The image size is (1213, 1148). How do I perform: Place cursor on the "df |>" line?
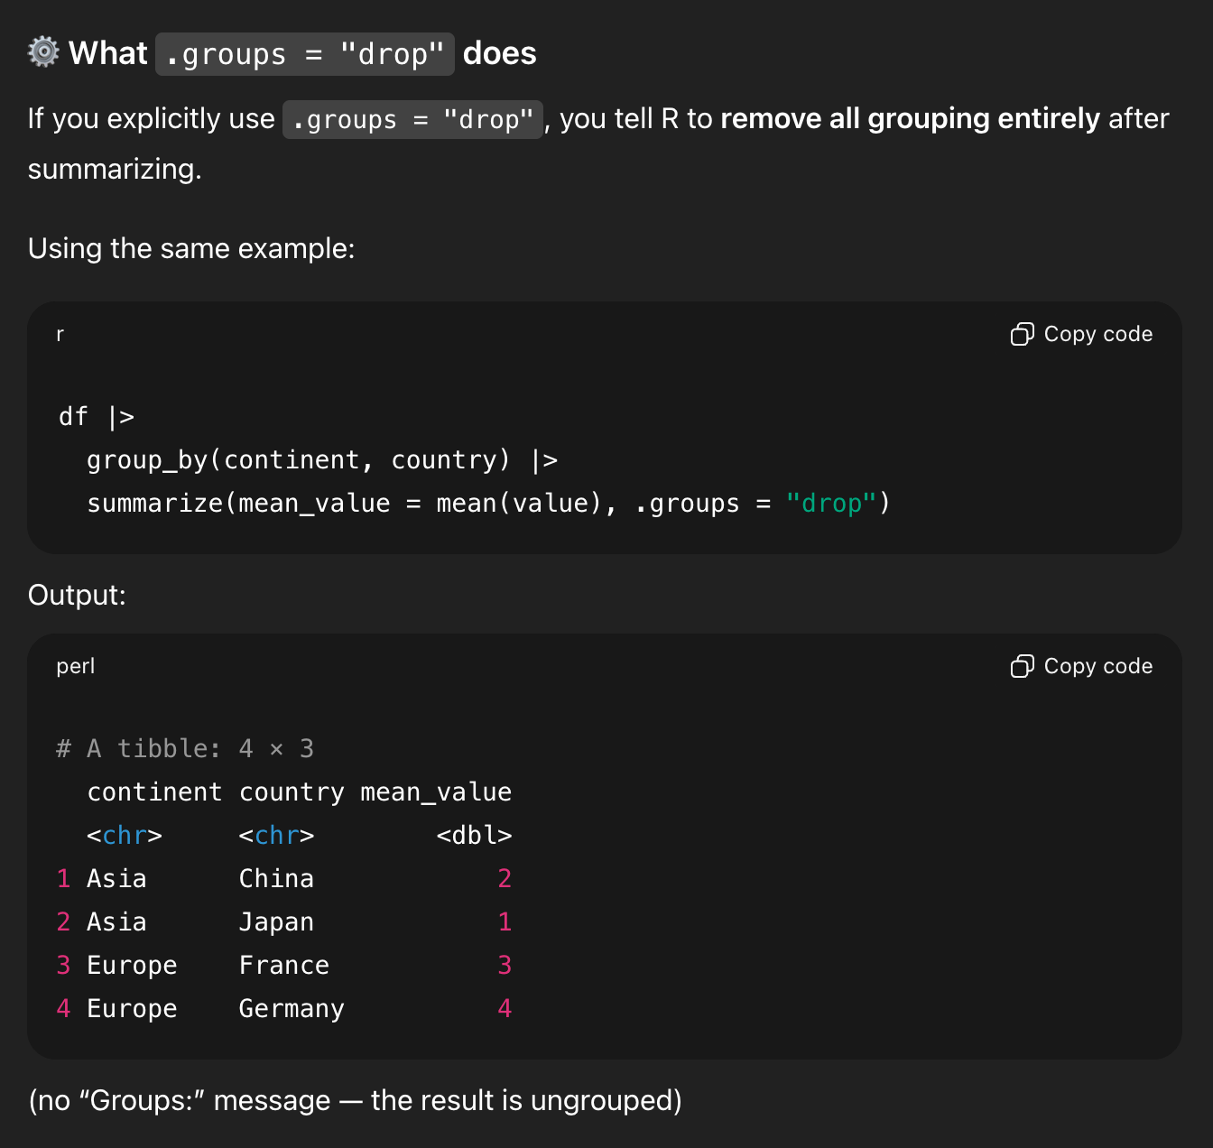point(96,416)
